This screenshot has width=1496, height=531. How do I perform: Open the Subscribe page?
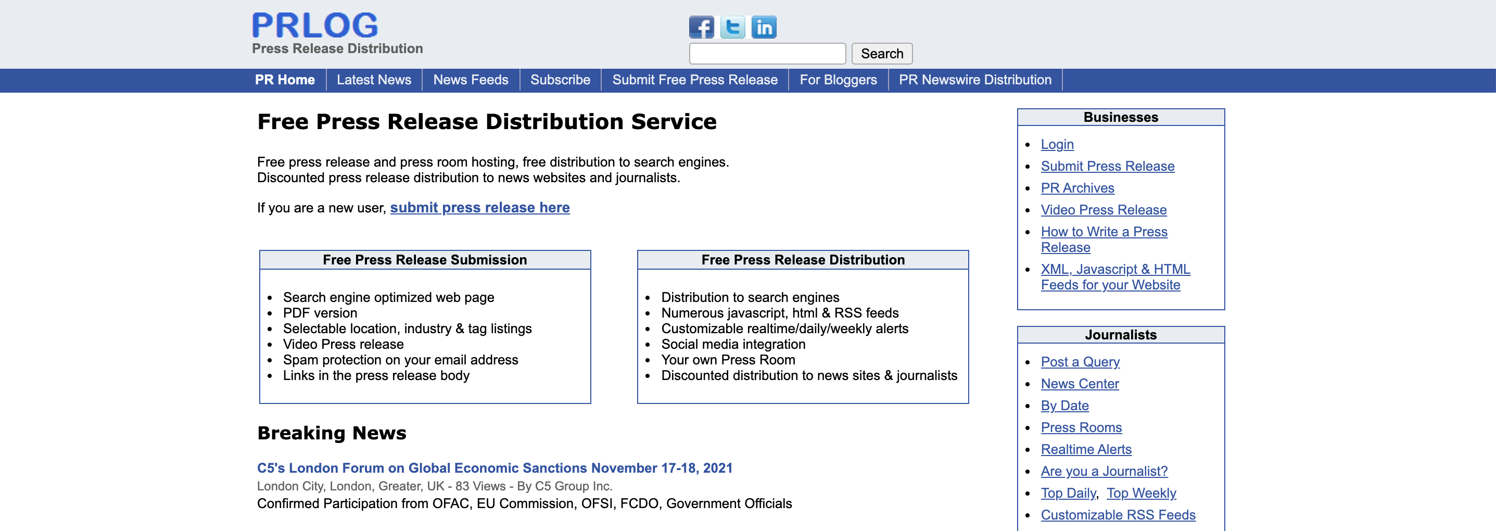(x=559, y=80)
